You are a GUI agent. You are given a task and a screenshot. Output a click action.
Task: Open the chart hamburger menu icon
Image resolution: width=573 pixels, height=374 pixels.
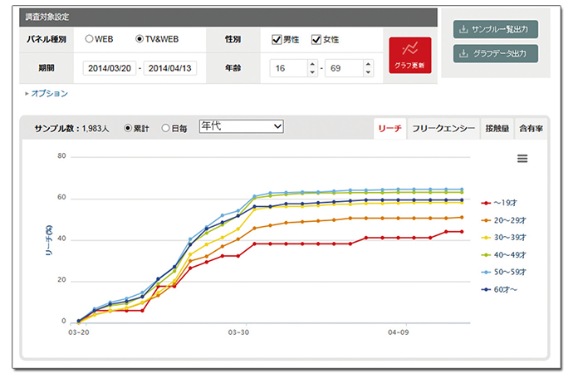[x=522, y=158]
